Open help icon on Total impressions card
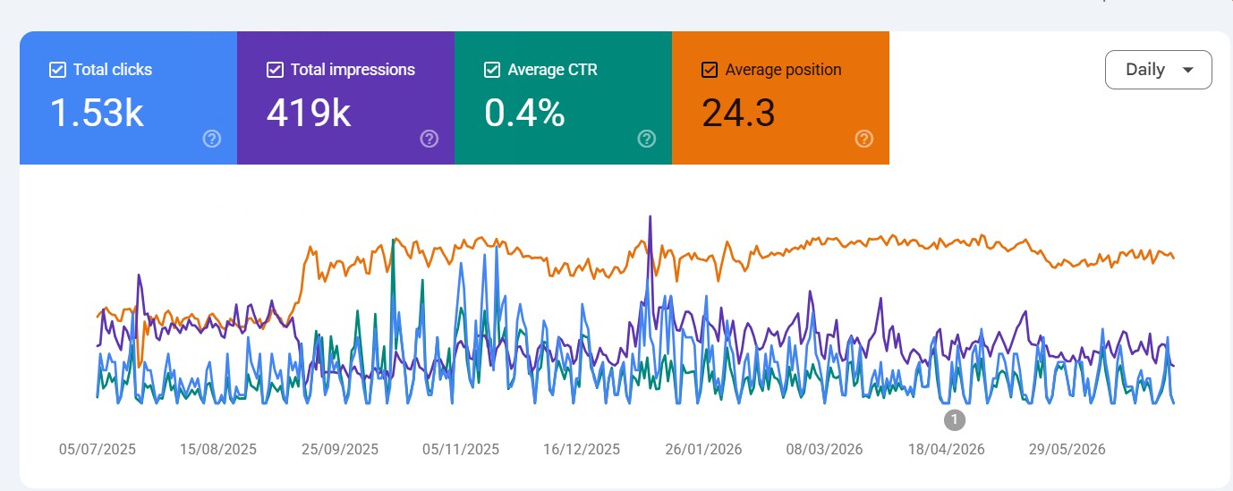This screenshot has width=1233, height=491. (429, 139)
